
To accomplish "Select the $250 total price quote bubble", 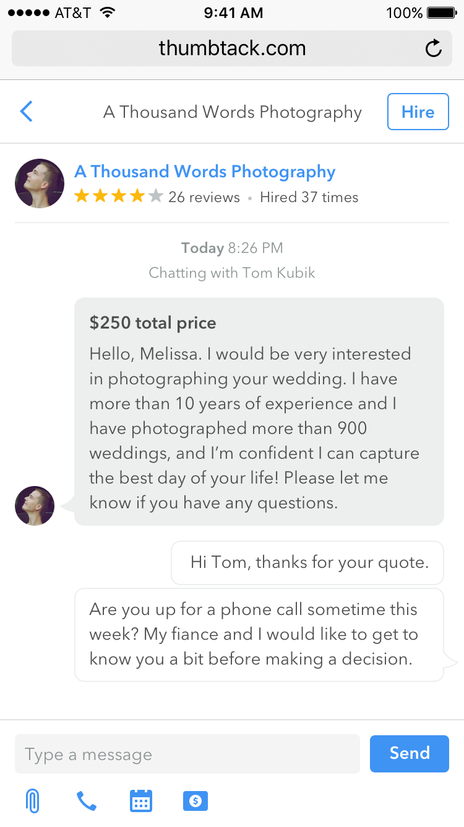I will [x=259, y=412].
